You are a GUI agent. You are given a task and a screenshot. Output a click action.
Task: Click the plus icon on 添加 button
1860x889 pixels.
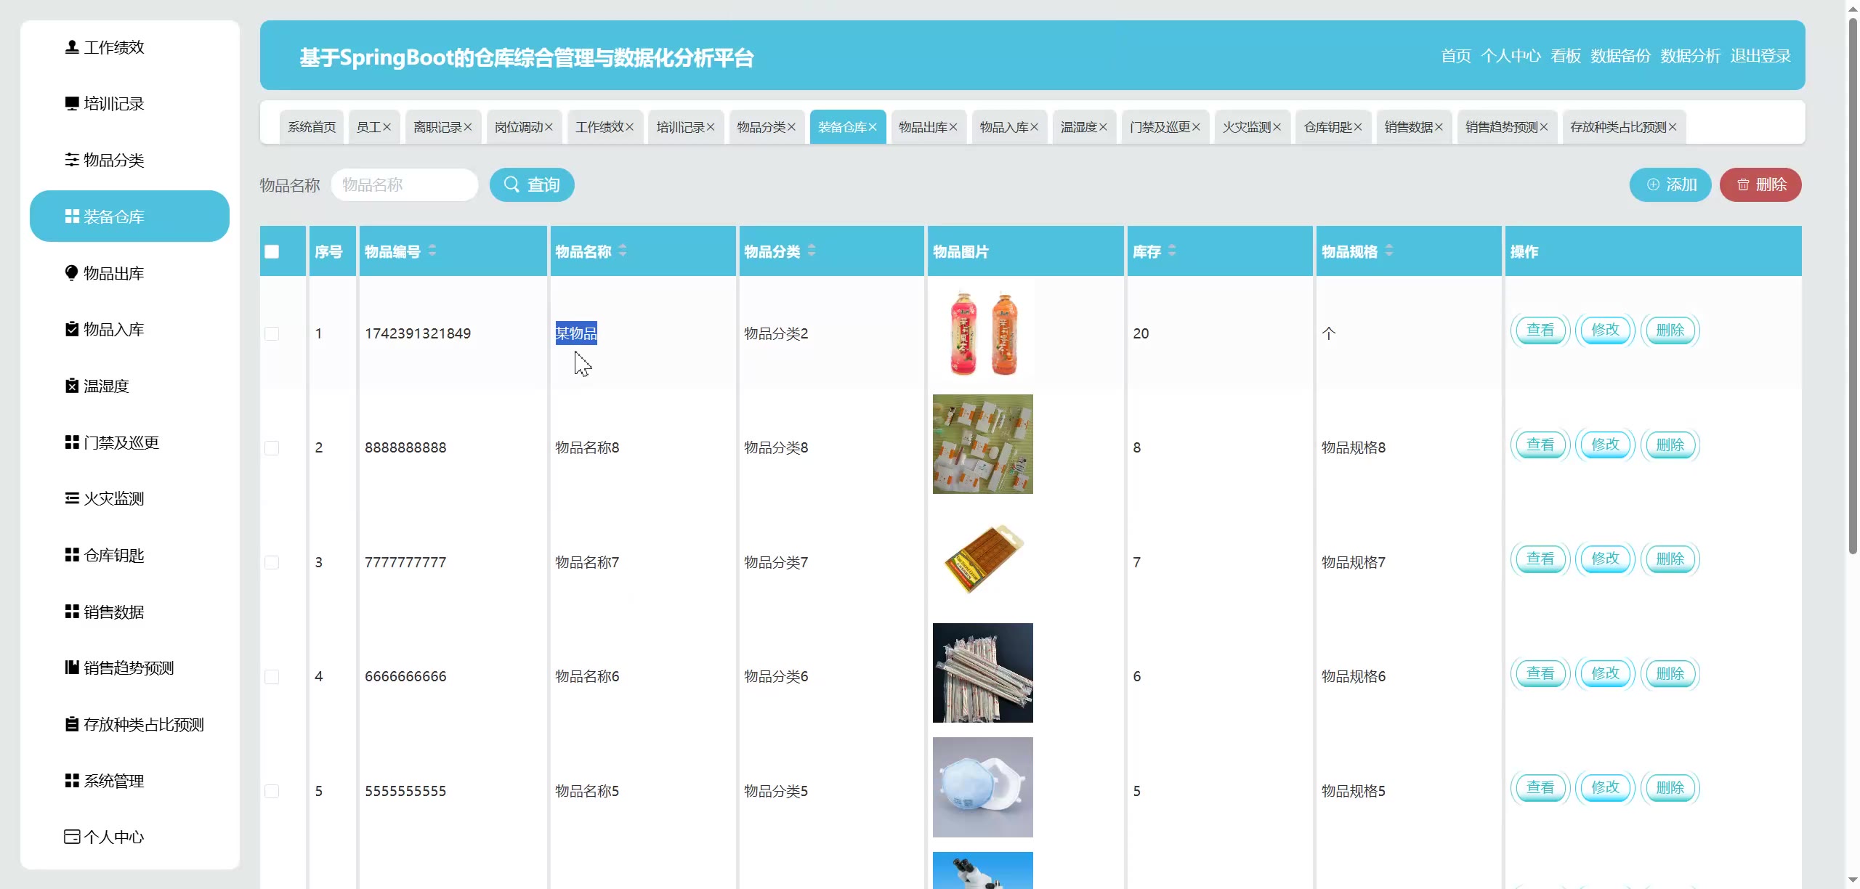pyautogui.click(x=1653, y=184)
